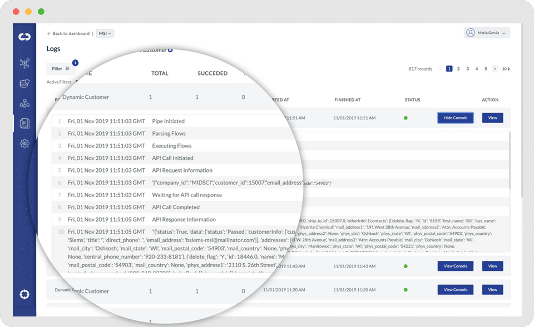Image resolution: width=534 pixels, height=327 pixels.
Task: Click the console panel vertical scrollbar
Action: click(x=510, y=160)
